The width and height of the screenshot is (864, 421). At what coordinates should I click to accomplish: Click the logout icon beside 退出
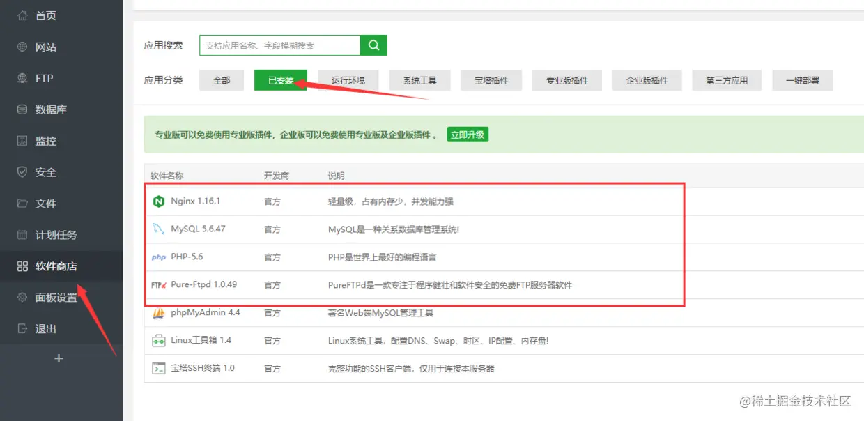click(22, 329)
